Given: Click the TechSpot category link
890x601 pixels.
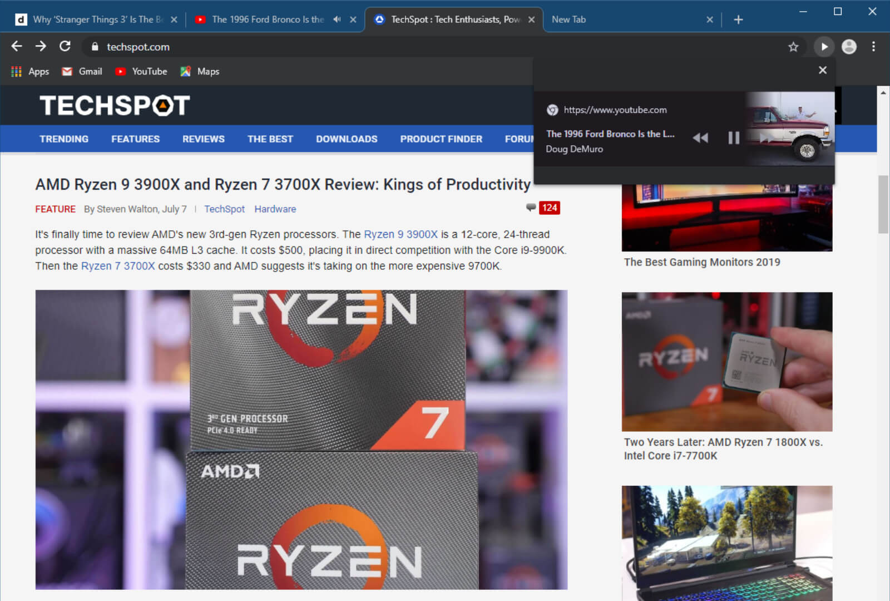Looking at the screenshot, I should [224, 209].
